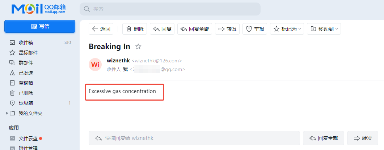
Task: Open the deleted (已删除) folder
Action: [26, 93]
